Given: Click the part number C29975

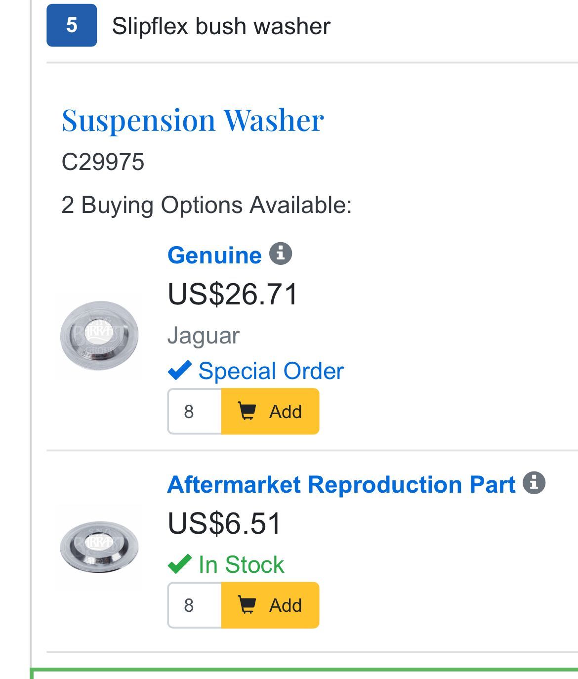Looking at the screenshot, I should point(103,162).
